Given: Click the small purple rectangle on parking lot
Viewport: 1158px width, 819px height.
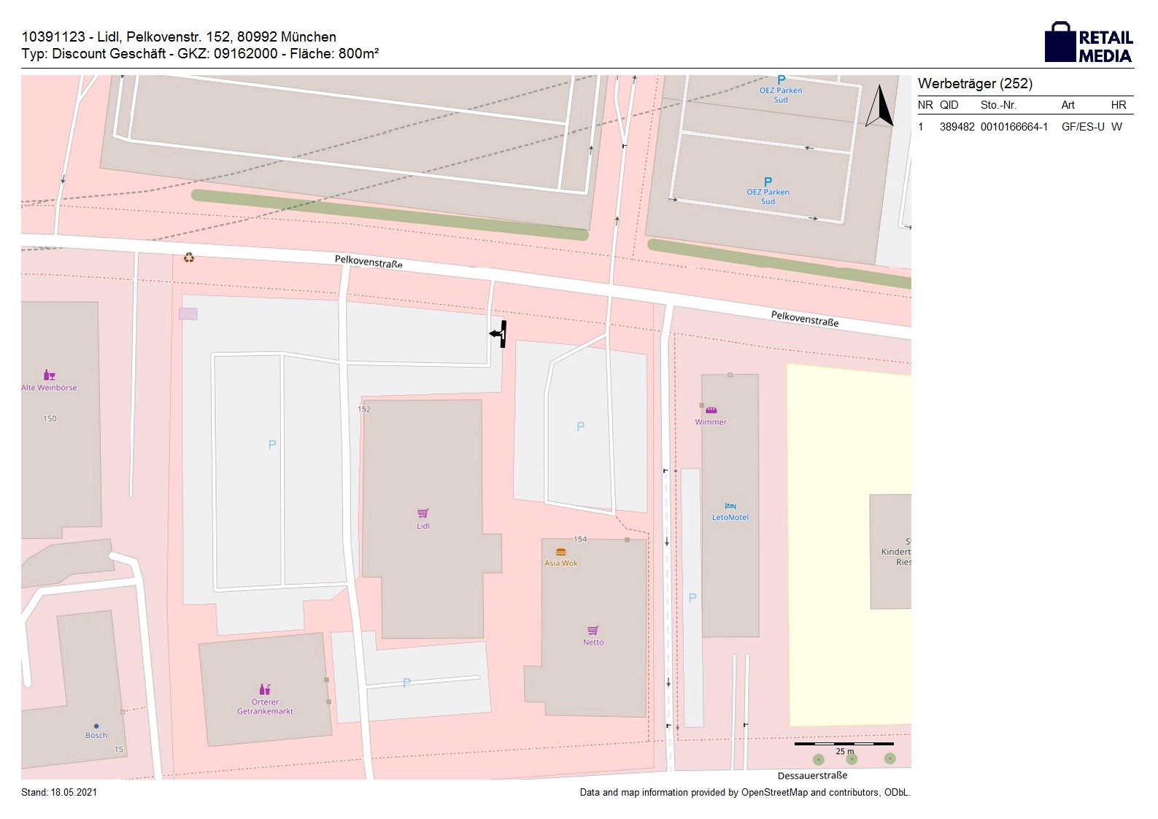Looking at the screenshot, I should (188, 314).
